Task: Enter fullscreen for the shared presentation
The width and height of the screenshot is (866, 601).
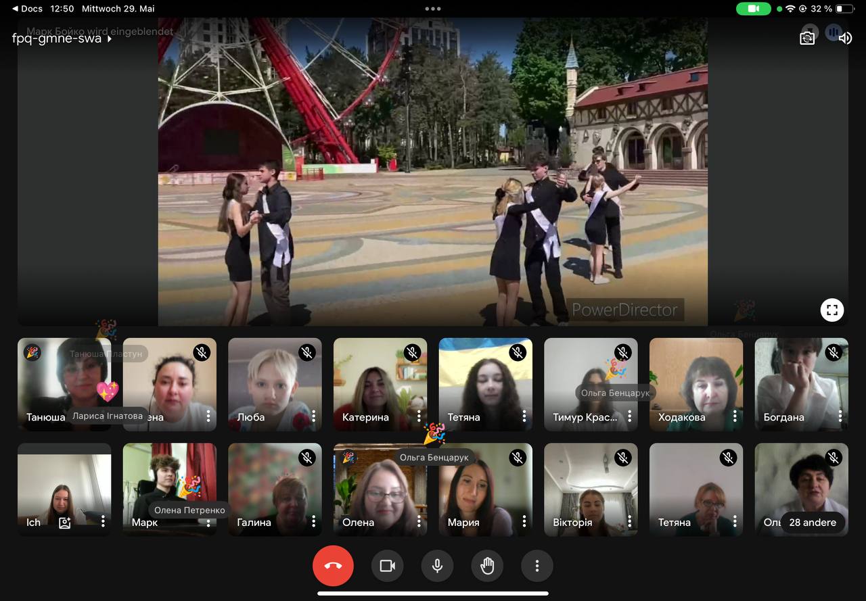Action: pyautogui.click(x=832, y=310)
